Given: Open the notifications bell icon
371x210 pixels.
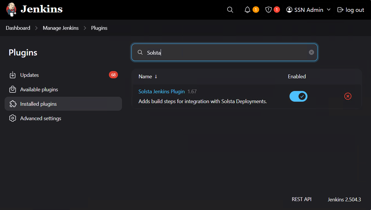Looking at the screenshot, I should click(247, 10).
